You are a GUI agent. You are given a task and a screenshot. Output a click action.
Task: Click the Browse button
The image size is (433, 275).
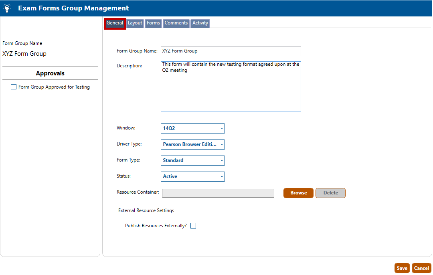(298, 193)
